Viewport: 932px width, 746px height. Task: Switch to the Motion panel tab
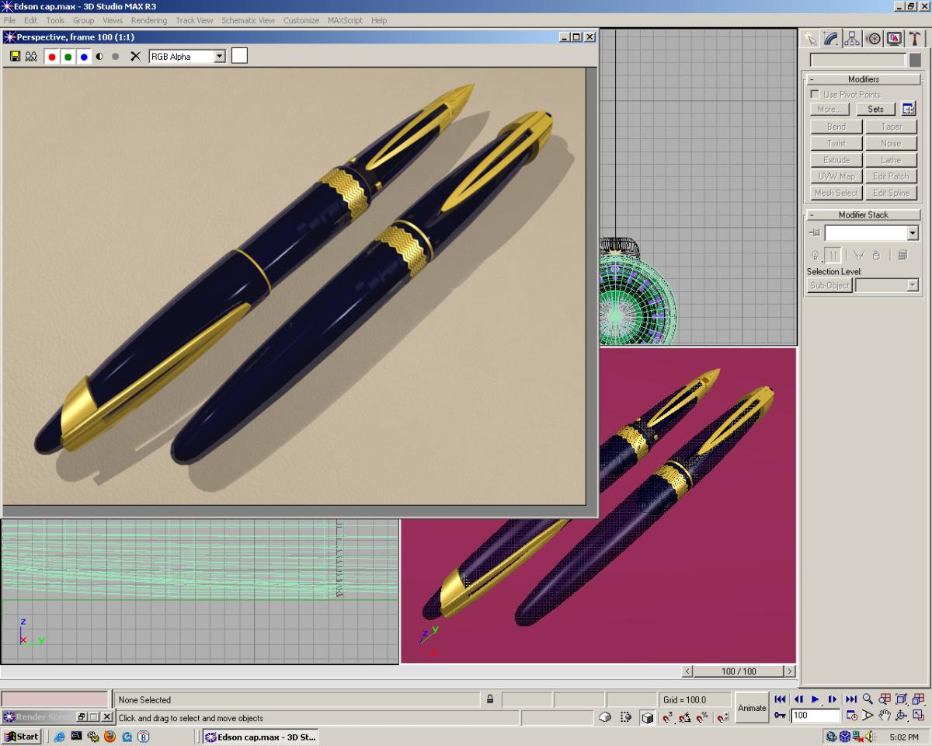pyautogui.click(x=873, y=39)
